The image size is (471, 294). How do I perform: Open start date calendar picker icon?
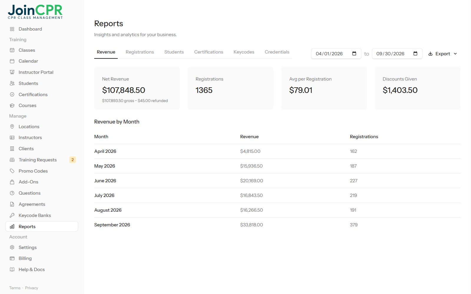[354, 54]
